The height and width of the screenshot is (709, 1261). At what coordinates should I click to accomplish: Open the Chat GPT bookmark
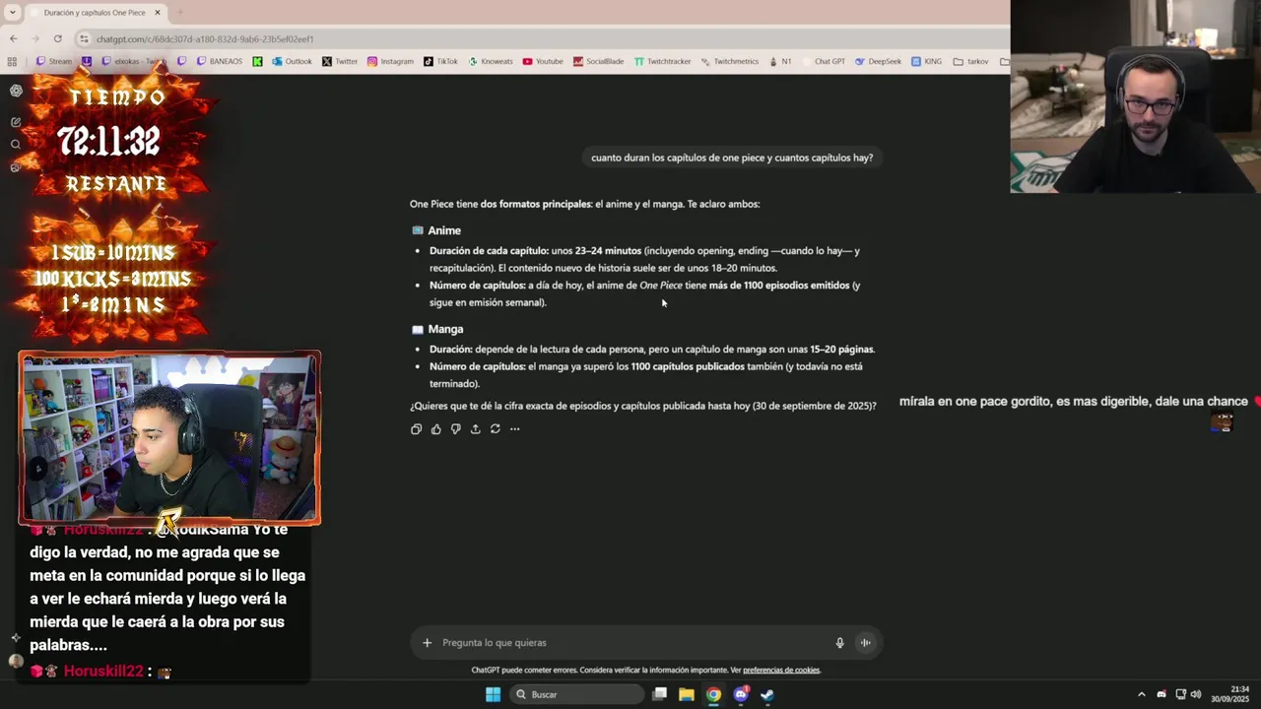click(824, 61)
